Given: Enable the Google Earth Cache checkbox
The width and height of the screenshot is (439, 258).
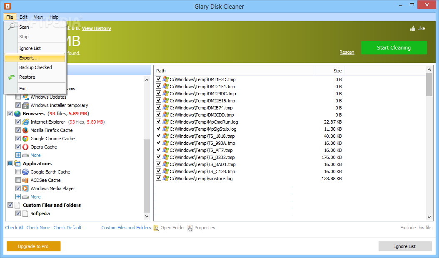Looking at the screenshot, I should [x=18, y=172].
